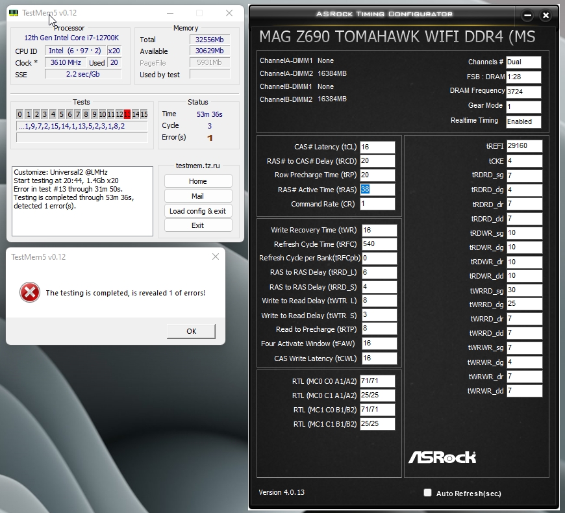Click the tCKE value field
Screen dimensions: 565x513
pos(524,160)
